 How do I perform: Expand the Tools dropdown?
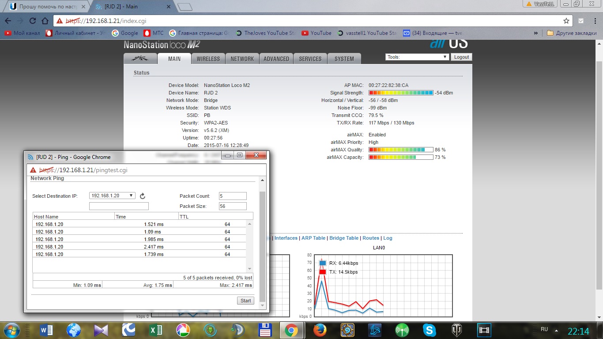417,57
